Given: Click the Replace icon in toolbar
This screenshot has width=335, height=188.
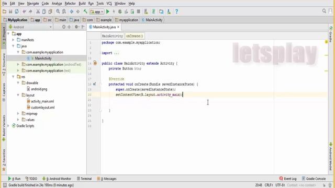Looking at the screenshot, I should click(x=64, y=11).
